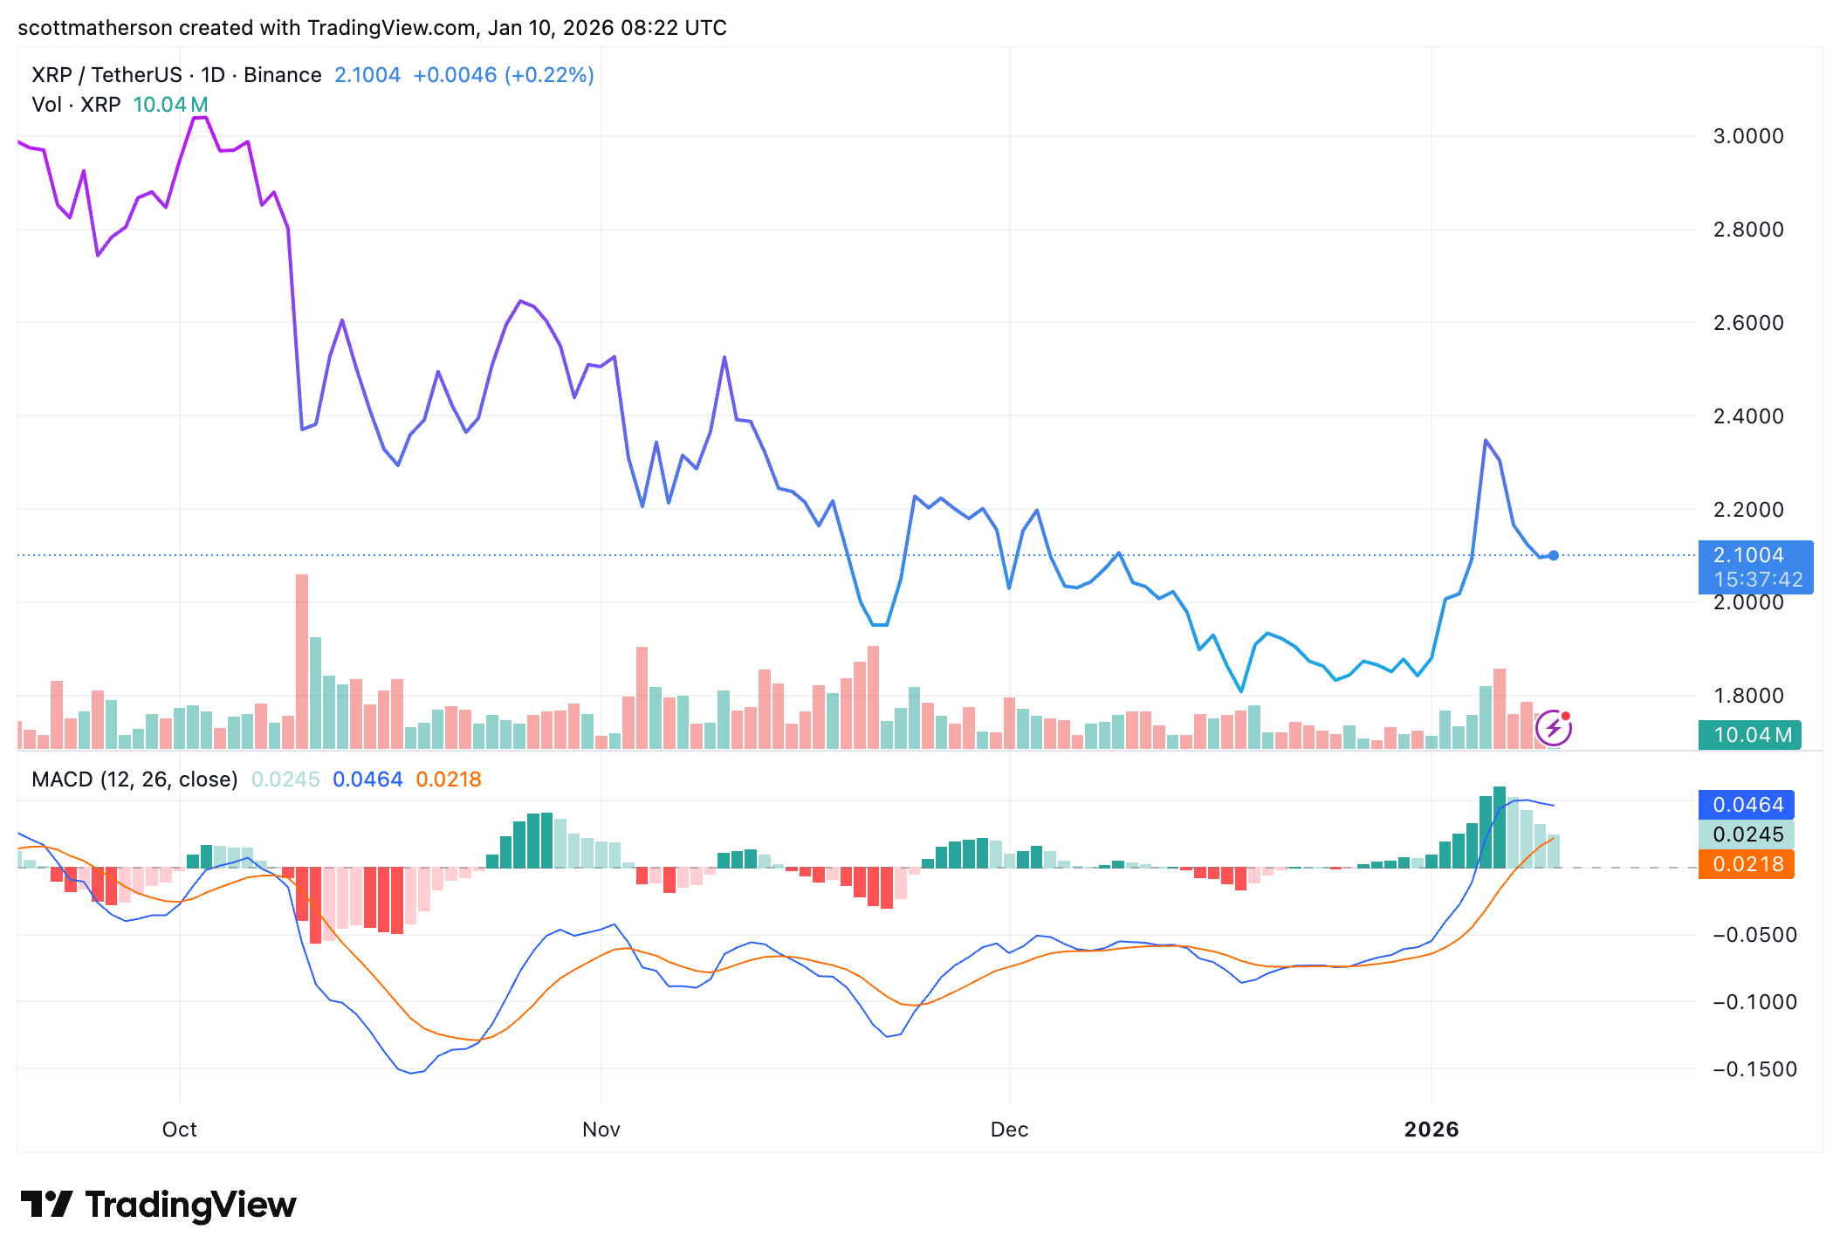Click the −0.0500 MACD axis label
The width and height of the screenshot is (1840, 1257).
click(1754, 935)
